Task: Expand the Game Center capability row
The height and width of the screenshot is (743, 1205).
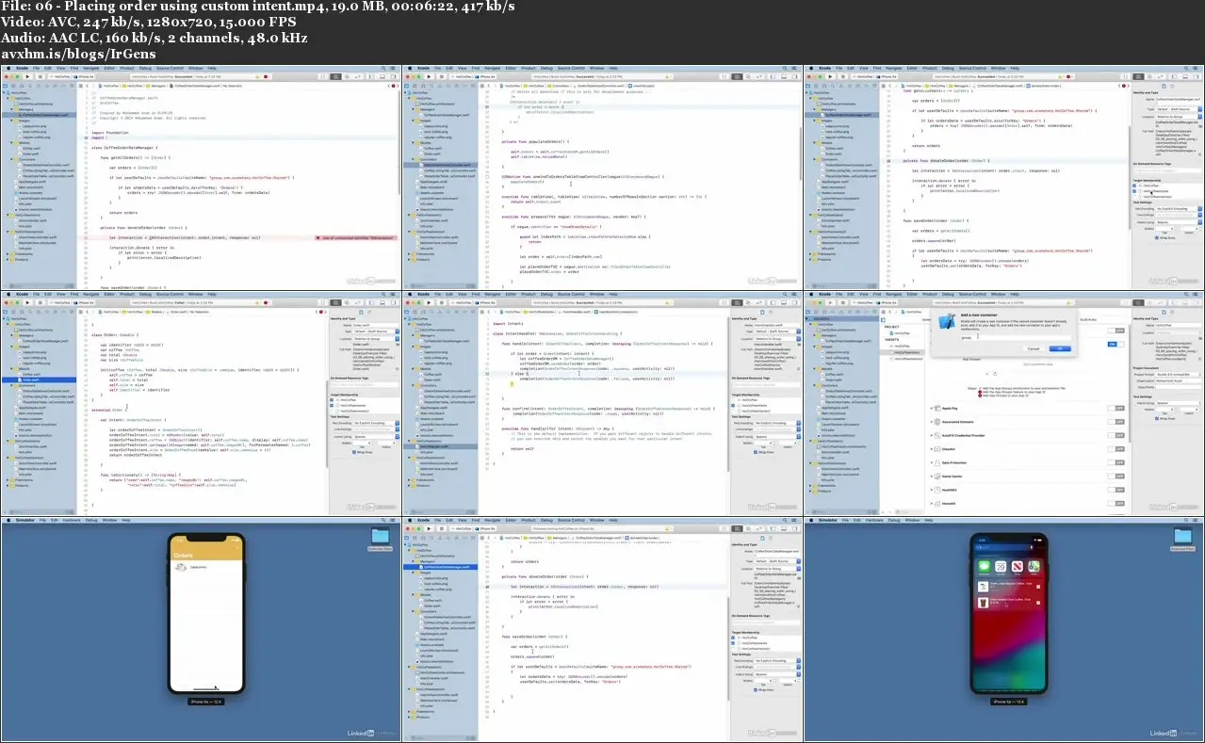Action: pyautogui.click(x=932, y=476)
